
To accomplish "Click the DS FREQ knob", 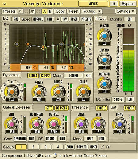I will click(54, 124).
